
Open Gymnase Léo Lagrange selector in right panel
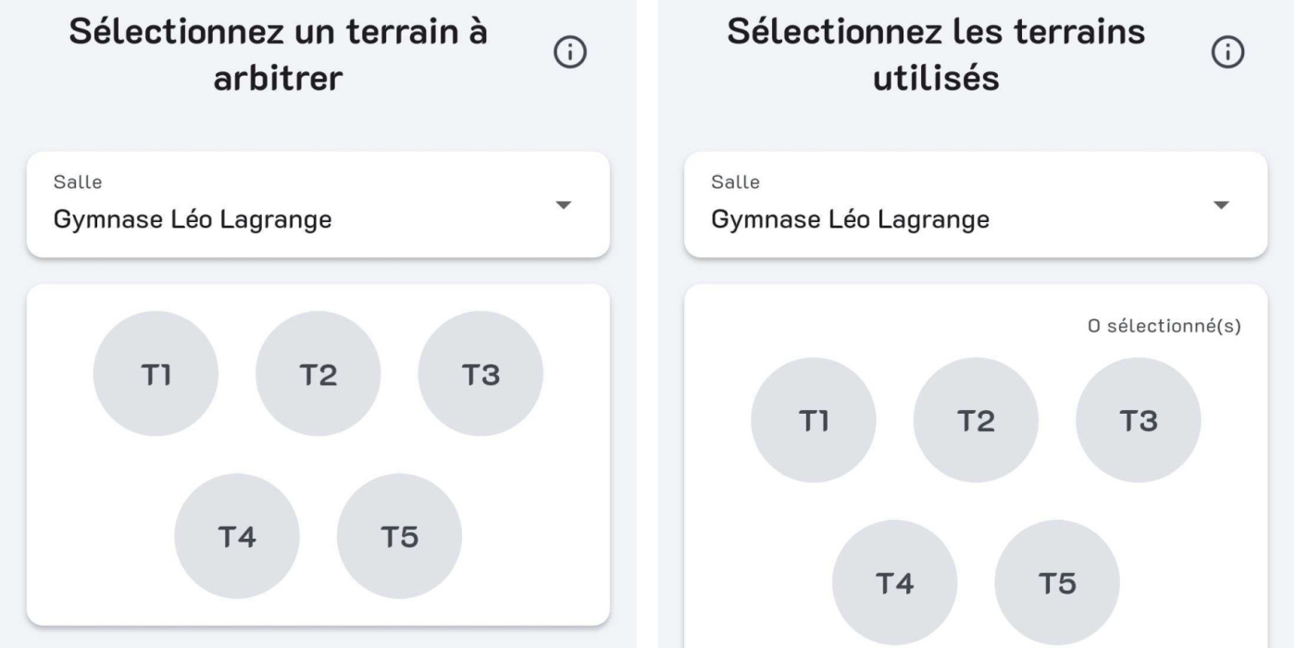click(x=976, y=205)
